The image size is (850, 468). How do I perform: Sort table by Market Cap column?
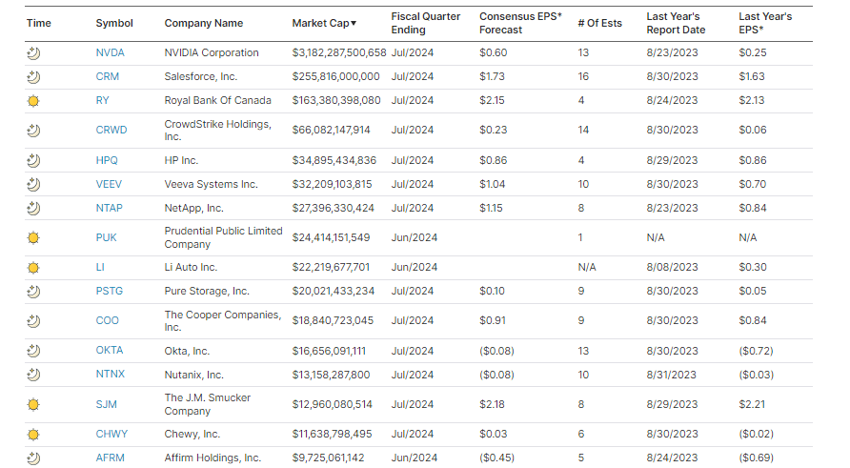[324, 23]
